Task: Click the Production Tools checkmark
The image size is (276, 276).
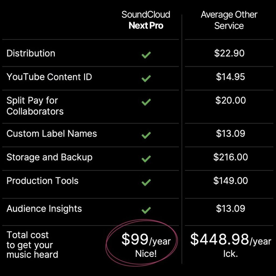Action: click(x=146, y=182)
